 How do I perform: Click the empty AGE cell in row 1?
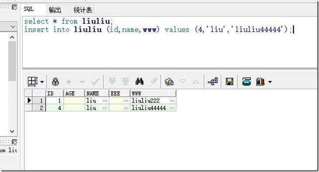click(x=74, y=101)
